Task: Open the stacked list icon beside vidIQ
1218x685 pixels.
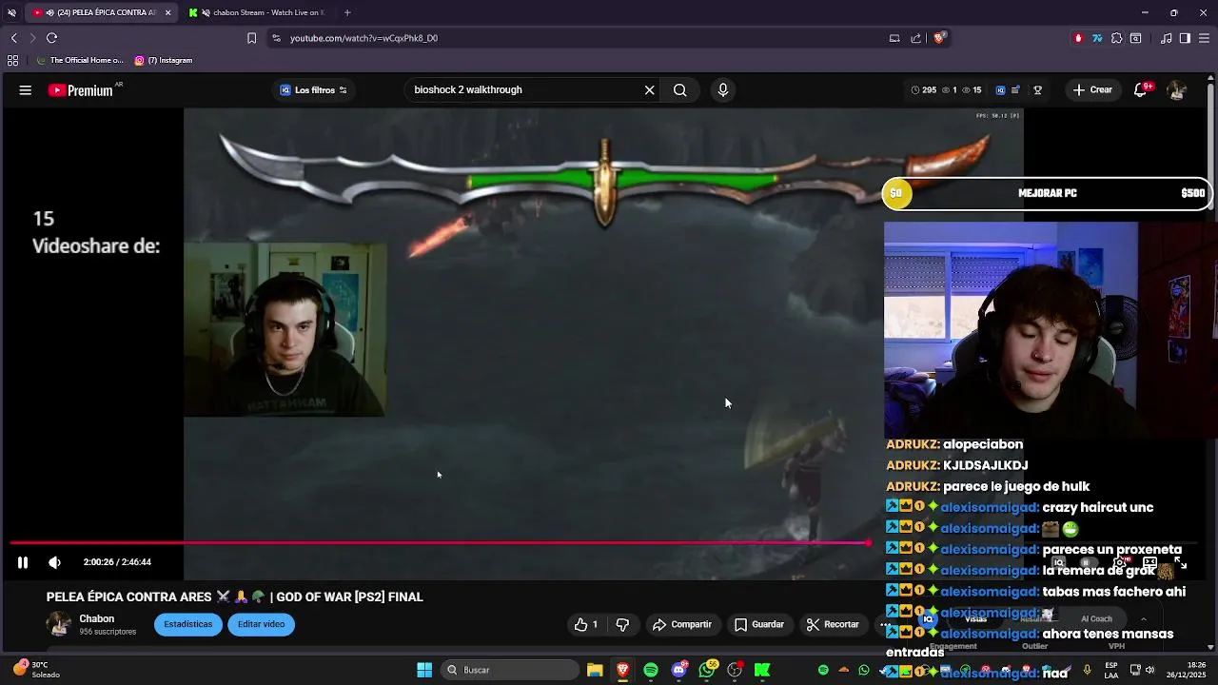Action: tap(1015, 90)
